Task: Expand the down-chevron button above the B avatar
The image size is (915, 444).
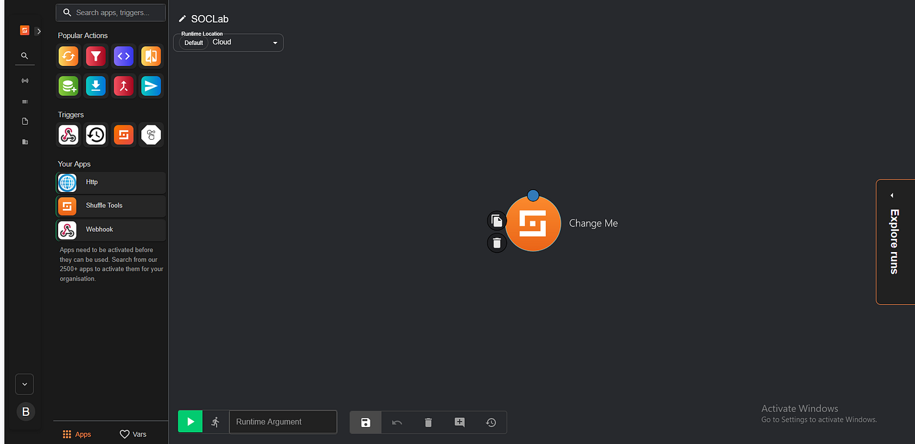Action: (x=25, y=385)
